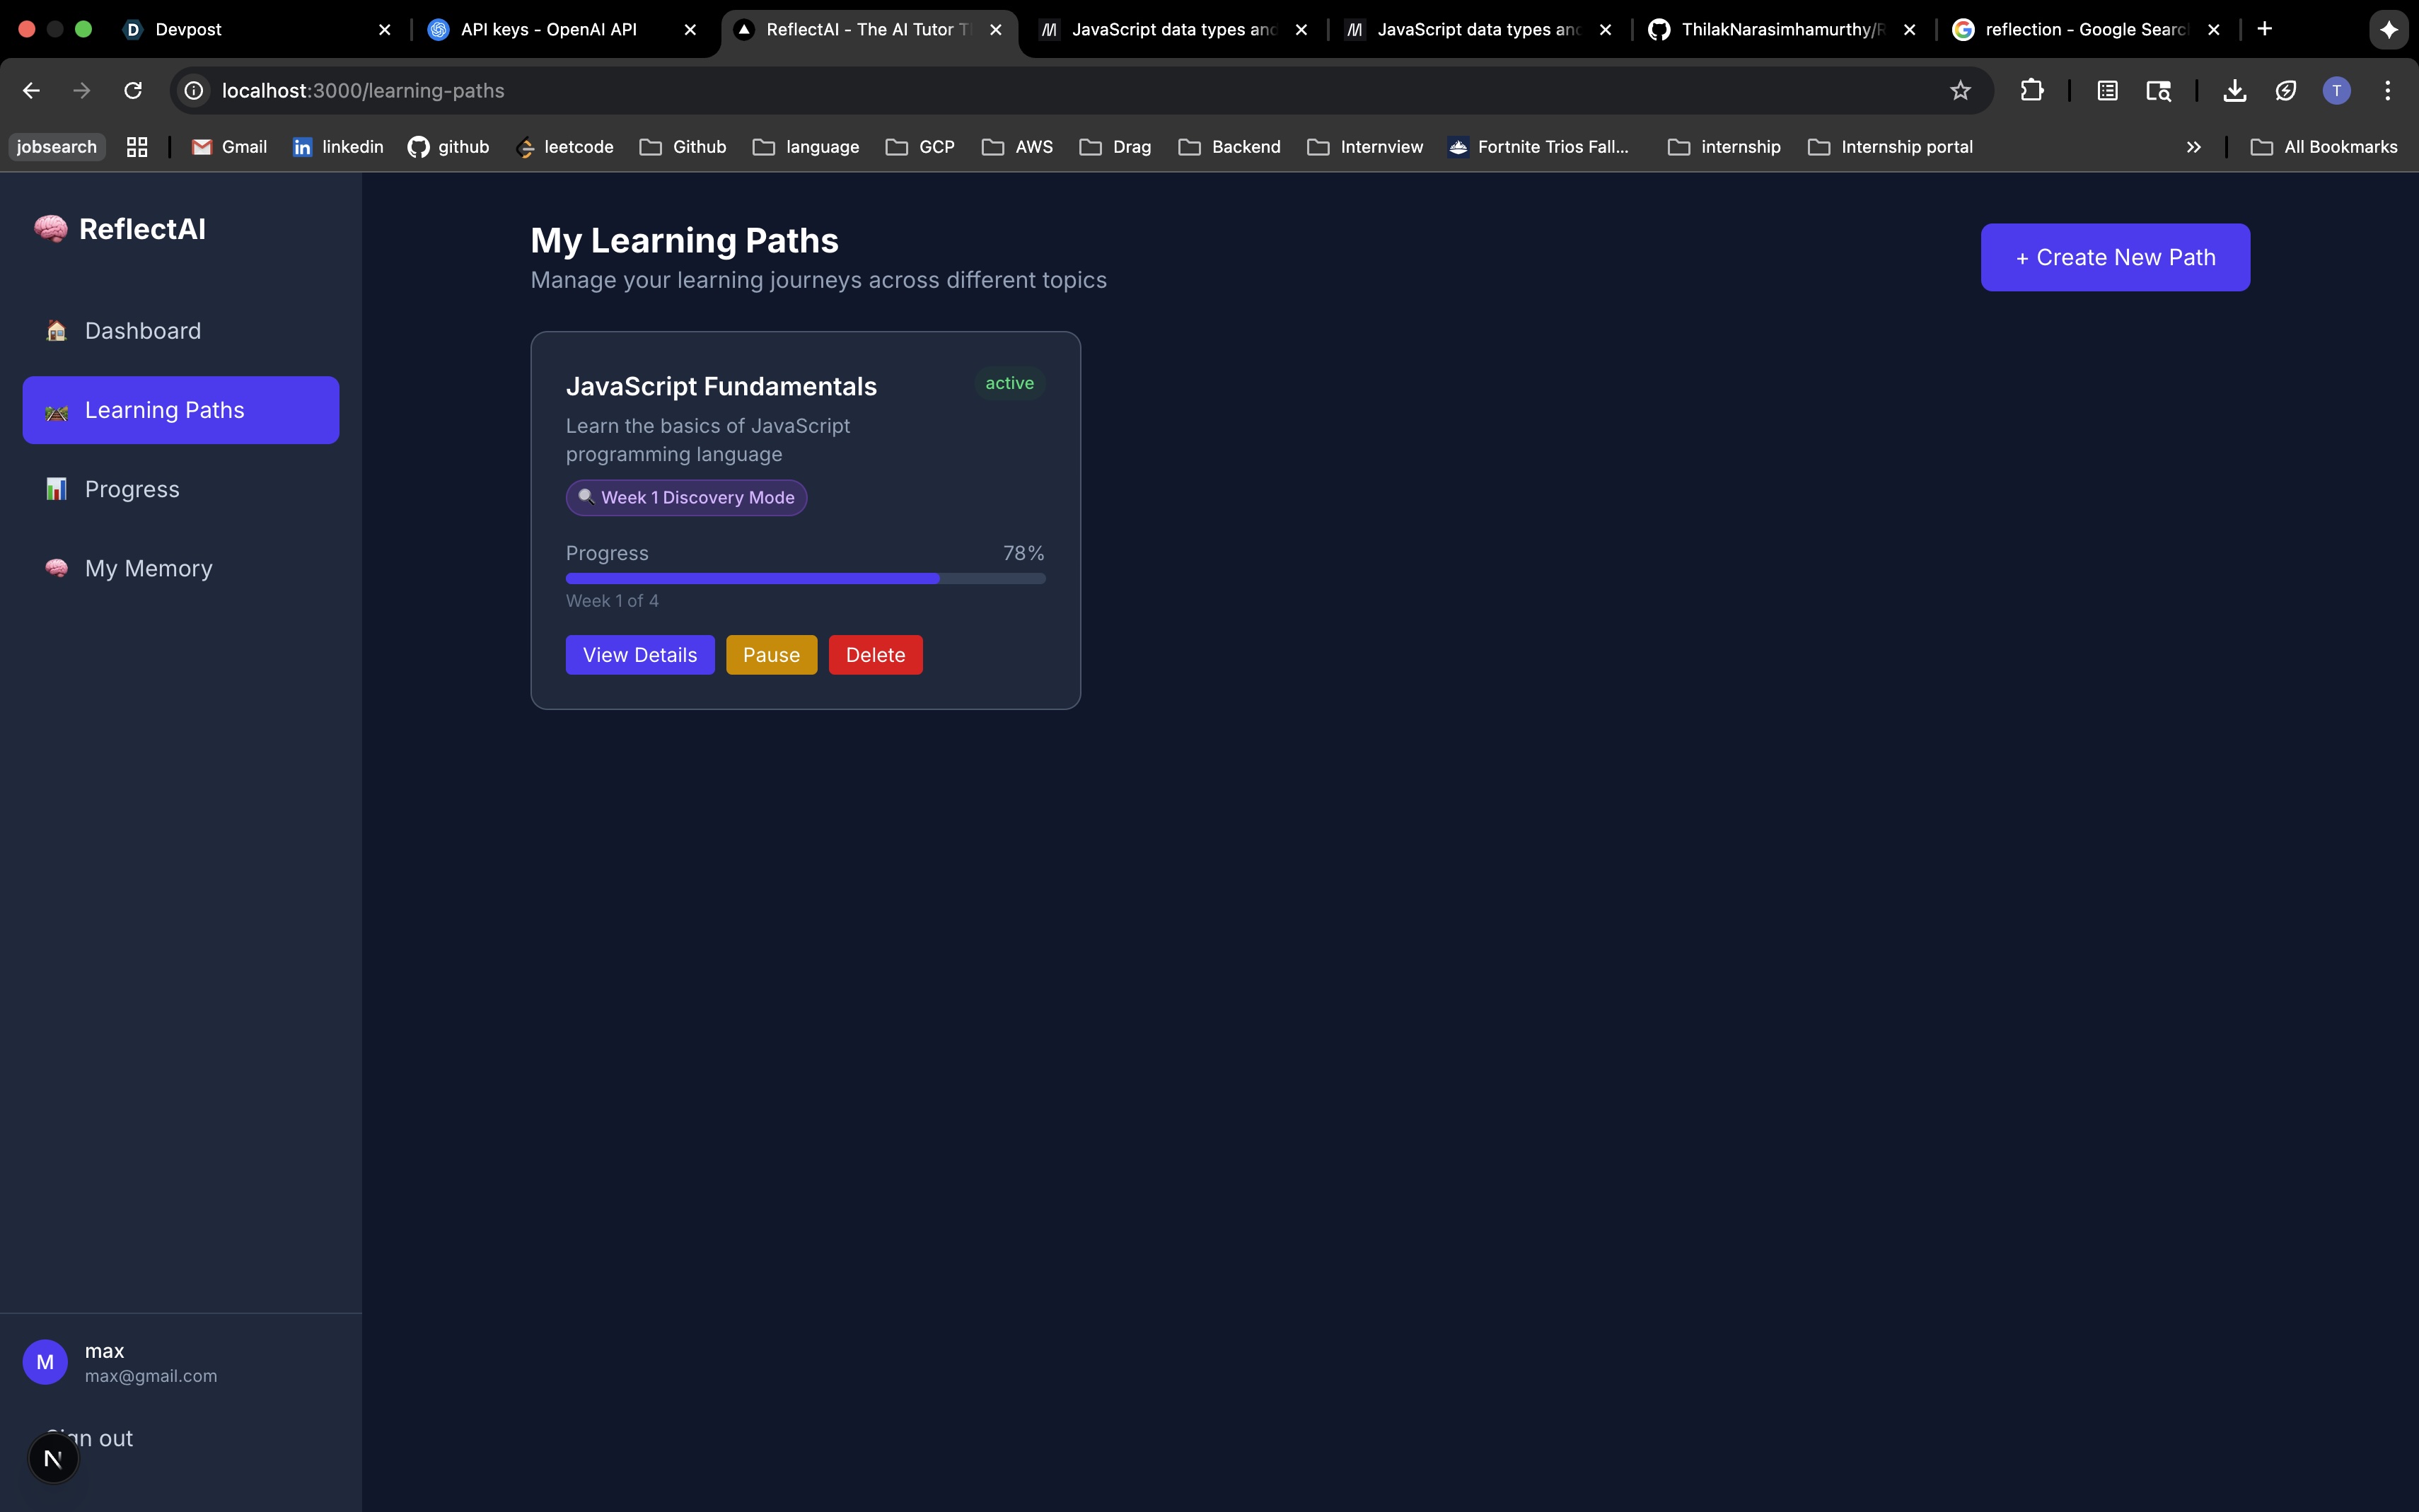Click the active status badge
The width and height of the screenshot is (2419, 1512).
(x=1009, y=383)
